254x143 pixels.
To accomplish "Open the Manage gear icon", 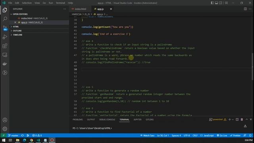I will pos(5,129).
